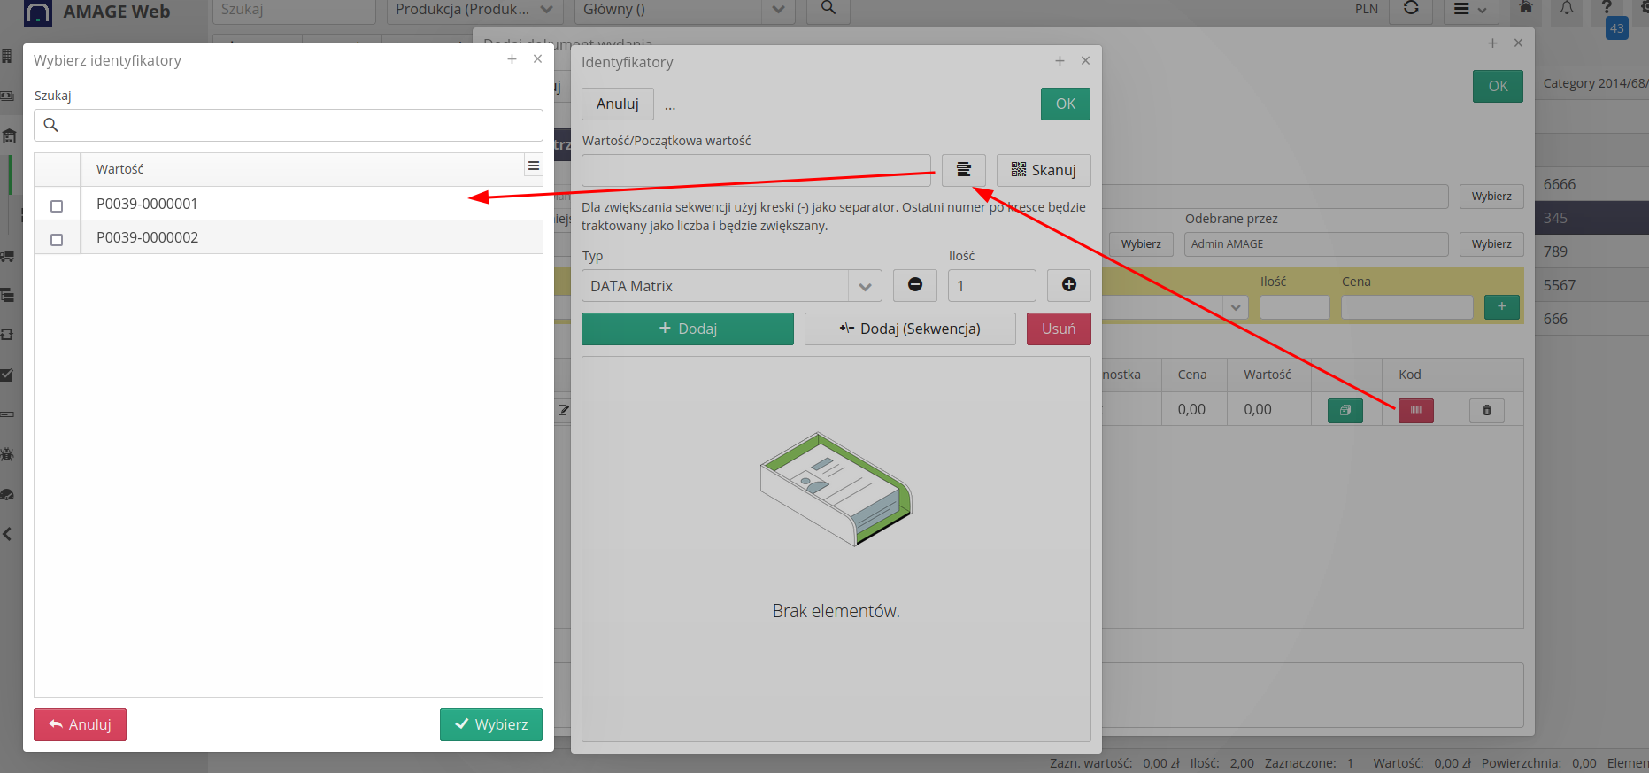Click the identifier list picker icon
This screenshot has width=1649, height=773.
pyautogui.click(x=963, y=170)
